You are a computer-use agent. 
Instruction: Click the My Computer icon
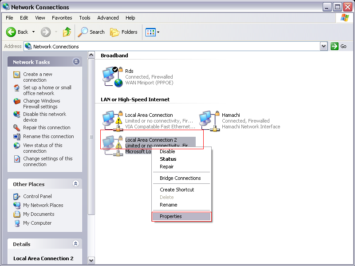click(17, 223)
